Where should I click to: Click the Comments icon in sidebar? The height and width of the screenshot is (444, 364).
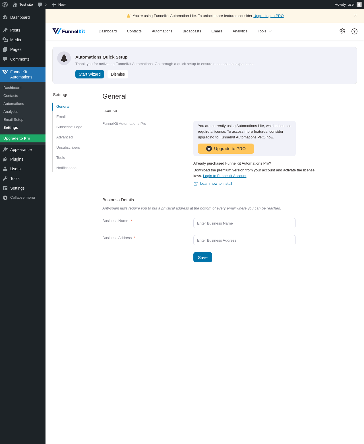[x=5, y=59]
